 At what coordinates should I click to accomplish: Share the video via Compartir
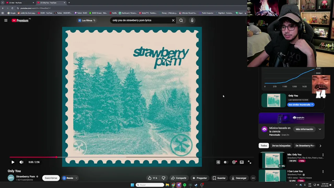179,178
